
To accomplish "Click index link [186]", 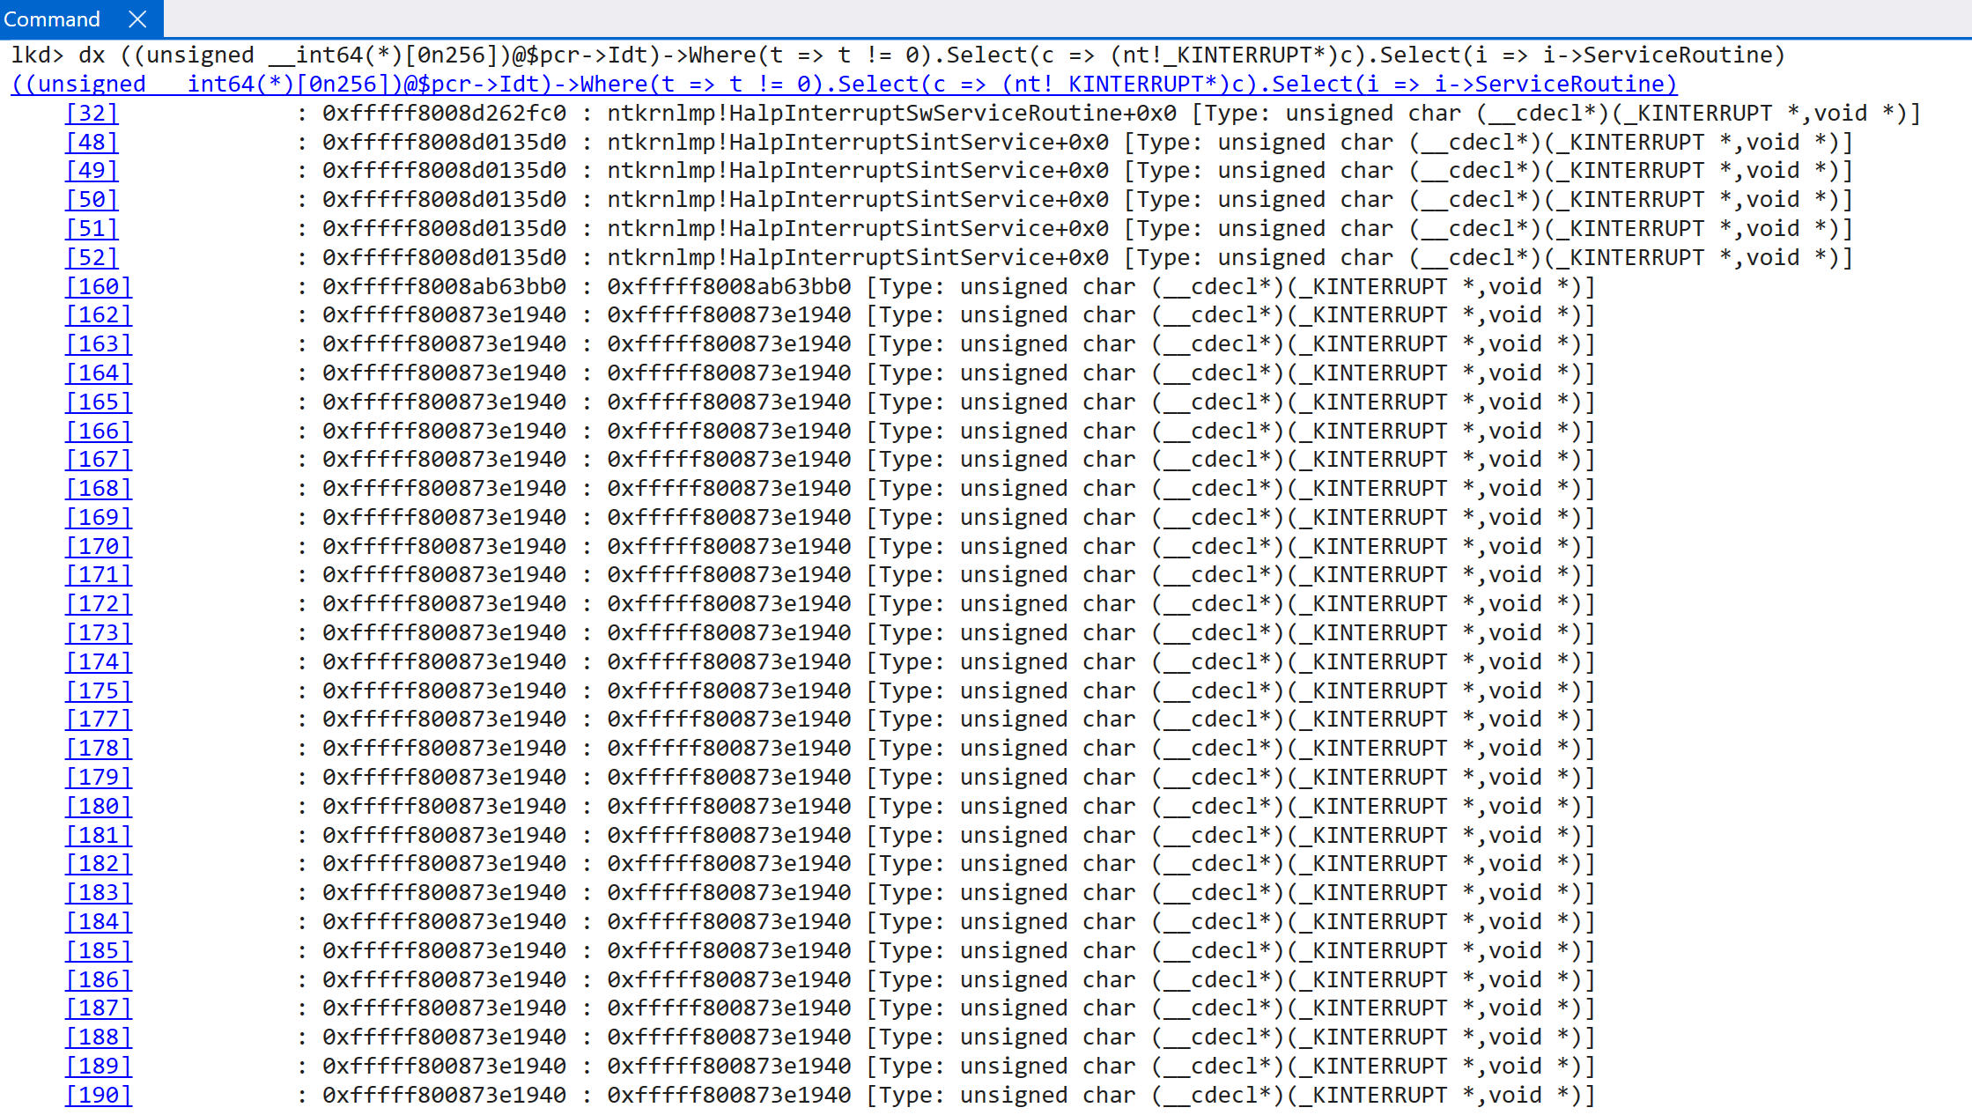I will point(99,979).
